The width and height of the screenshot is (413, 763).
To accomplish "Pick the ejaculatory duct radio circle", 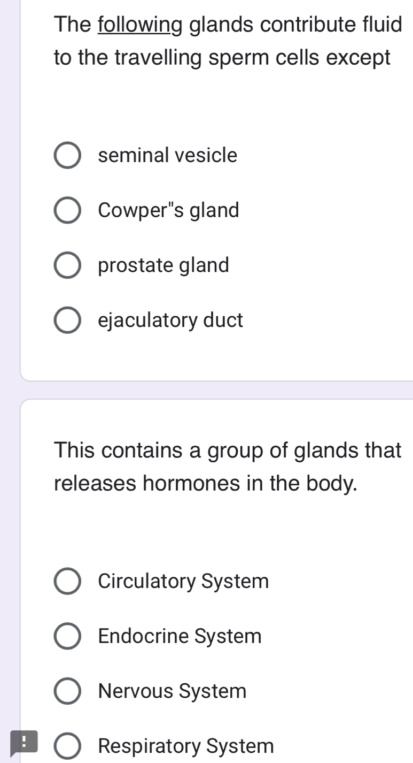I will click(x=68, y=321).
